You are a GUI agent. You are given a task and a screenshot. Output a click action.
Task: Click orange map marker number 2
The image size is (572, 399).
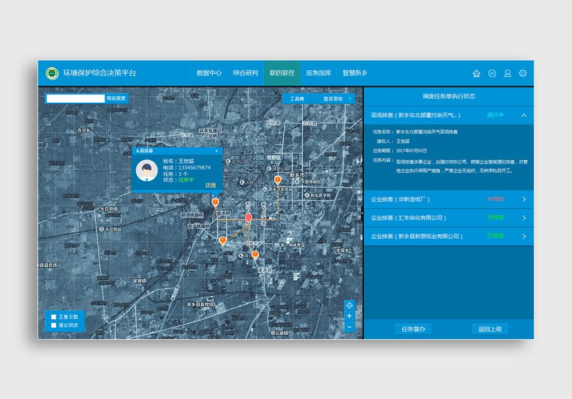click(x=215, y=203)
